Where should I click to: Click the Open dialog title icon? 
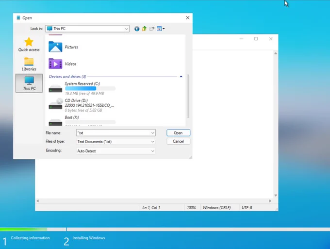[18, 17]
